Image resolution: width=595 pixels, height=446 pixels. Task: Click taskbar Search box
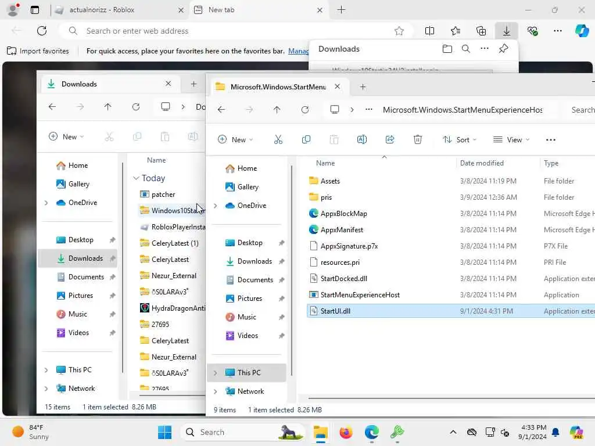(243, 432)
